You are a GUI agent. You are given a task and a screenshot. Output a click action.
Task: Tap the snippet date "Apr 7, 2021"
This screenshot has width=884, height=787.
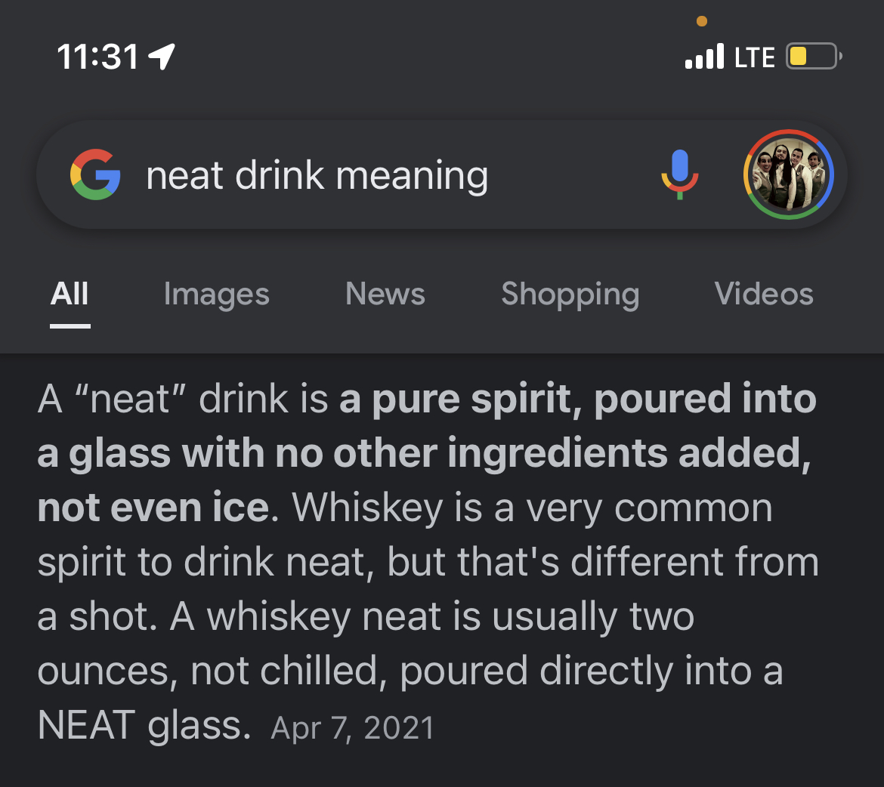352,728
